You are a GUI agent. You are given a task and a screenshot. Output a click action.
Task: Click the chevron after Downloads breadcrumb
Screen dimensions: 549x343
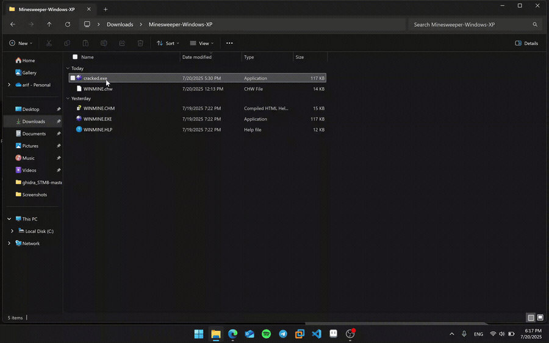[x=141, y=24]
